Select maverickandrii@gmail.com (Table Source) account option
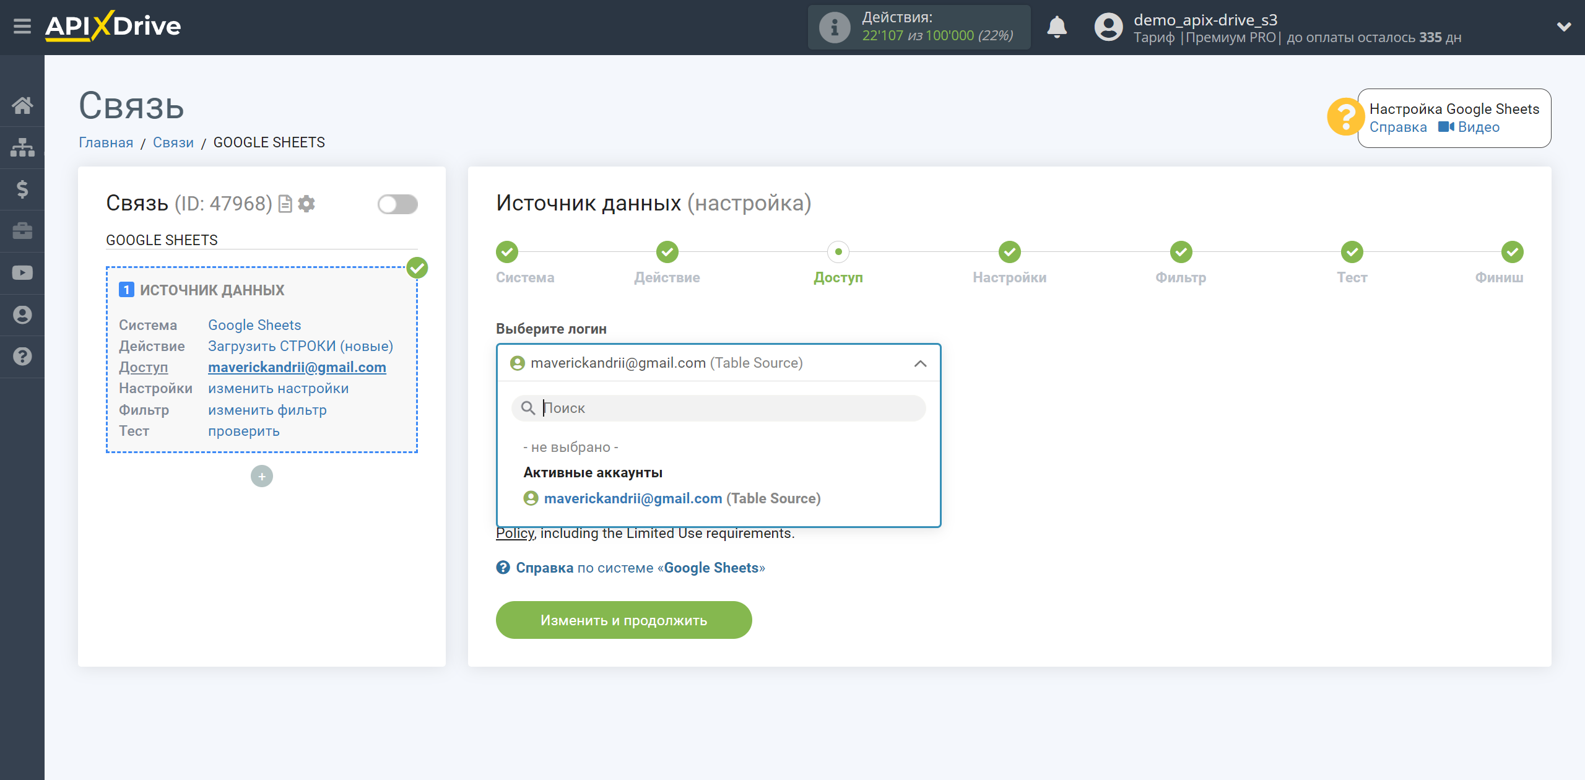The height and width of the screenshot is (780, 1585). click(672, 498)
